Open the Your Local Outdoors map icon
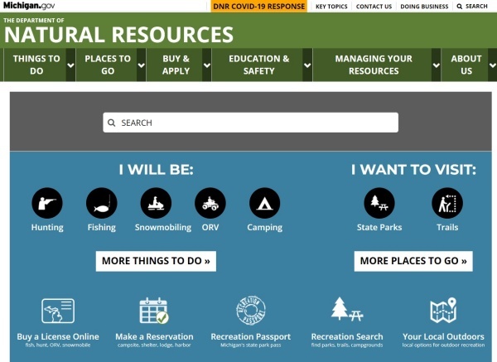497x362 pixels. 443,311
